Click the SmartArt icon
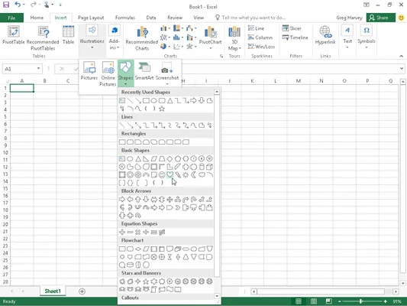407x306 pixels. [144, 71]
